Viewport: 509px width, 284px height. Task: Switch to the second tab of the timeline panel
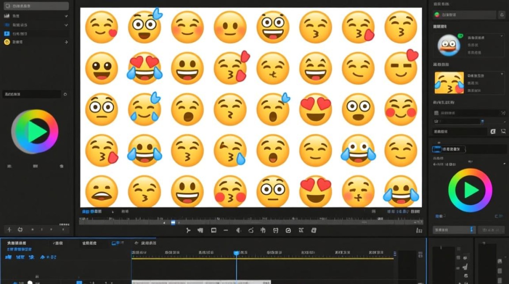(x=58, y=243)
